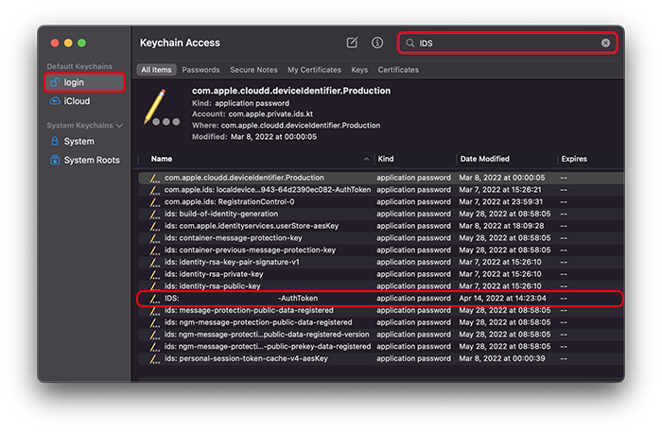Sort by the Expires column header
This screenshot has height=432, width=662.
574,159
